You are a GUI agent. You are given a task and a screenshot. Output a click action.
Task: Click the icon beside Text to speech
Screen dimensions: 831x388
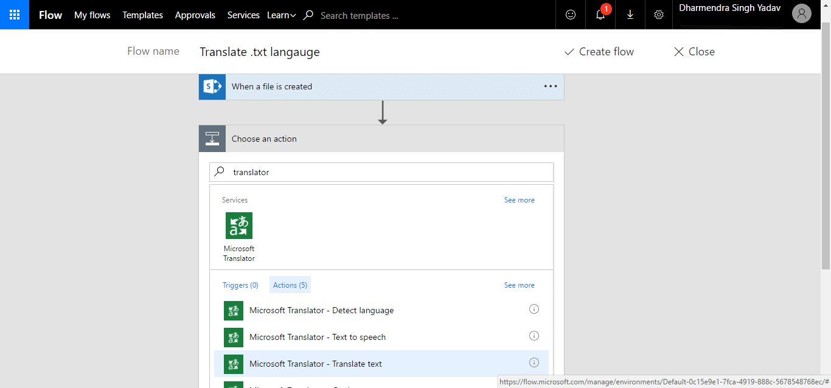[234, 338]
